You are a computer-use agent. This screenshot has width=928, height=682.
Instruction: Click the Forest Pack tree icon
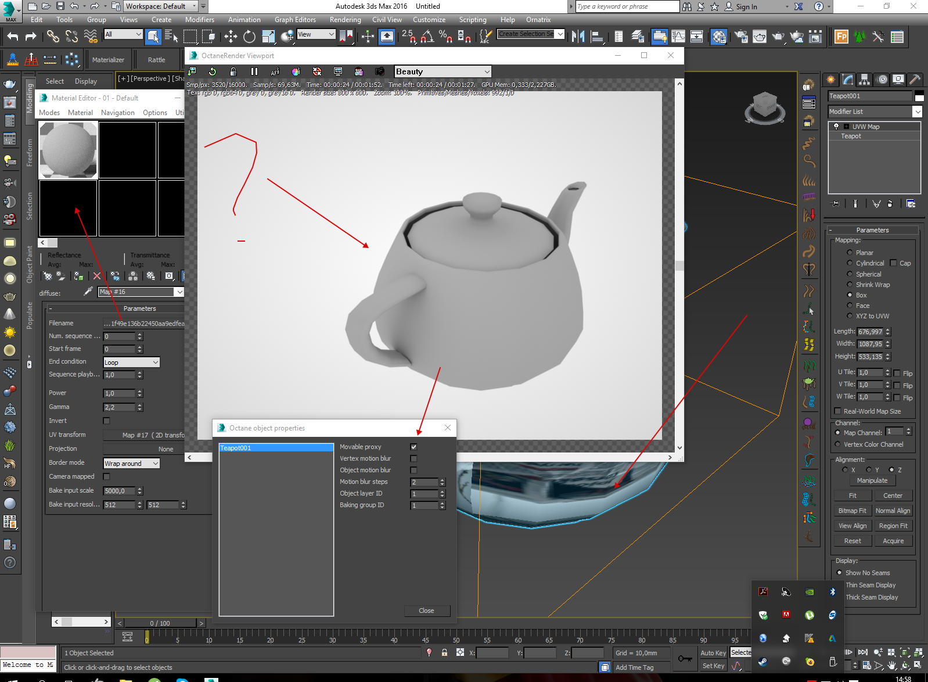point(859,37)
